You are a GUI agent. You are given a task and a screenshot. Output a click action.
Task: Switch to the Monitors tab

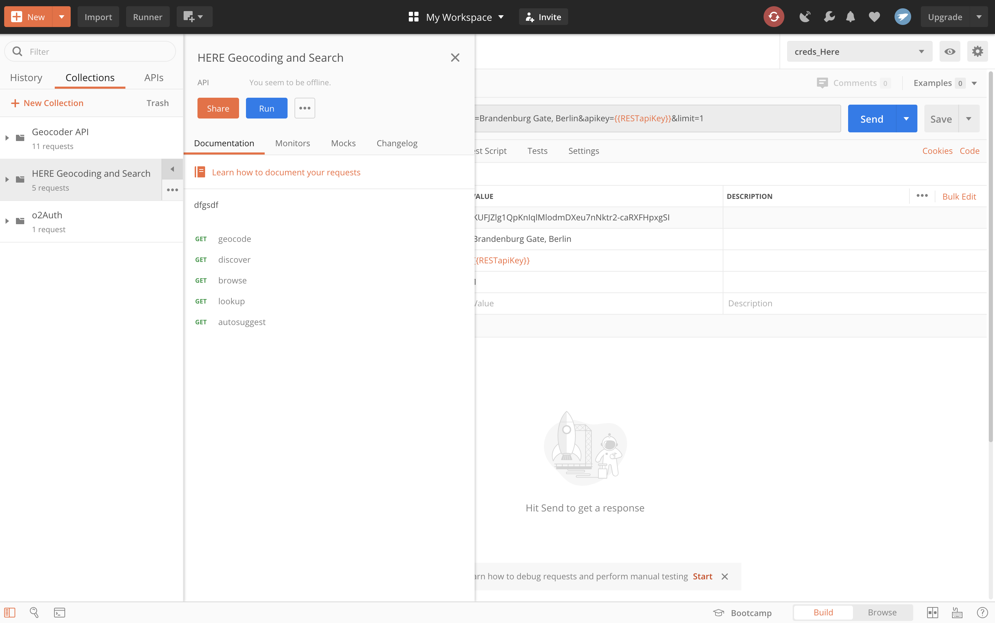[292, 143]
